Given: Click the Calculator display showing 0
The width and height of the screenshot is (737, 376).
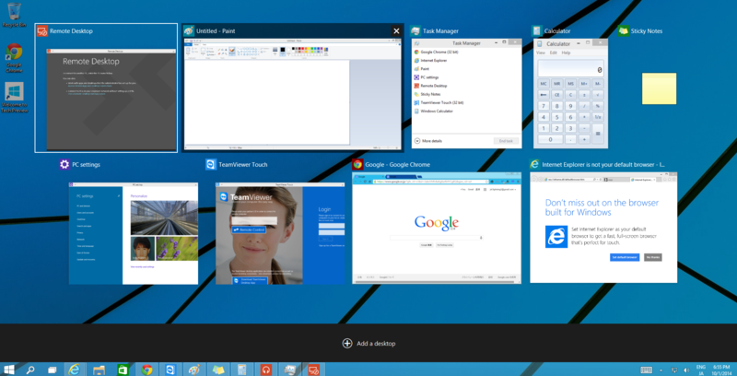Looking at the screenshot, I should pyautogui.click(x=570, y=69).
